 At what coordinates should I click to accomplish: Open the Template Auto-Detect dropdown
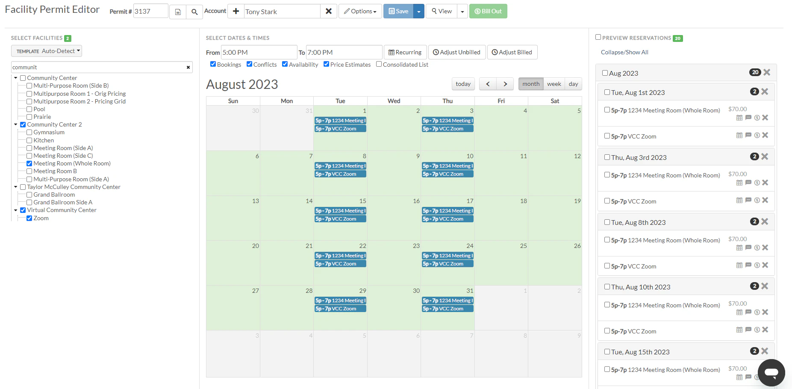[x=46, y=51]
